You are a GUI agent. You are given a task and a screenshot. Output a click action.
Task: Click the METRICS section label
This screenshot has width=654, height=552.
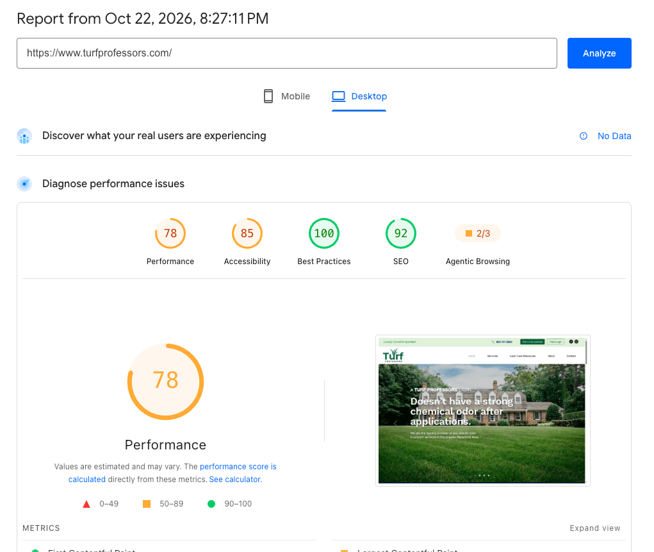41,528
